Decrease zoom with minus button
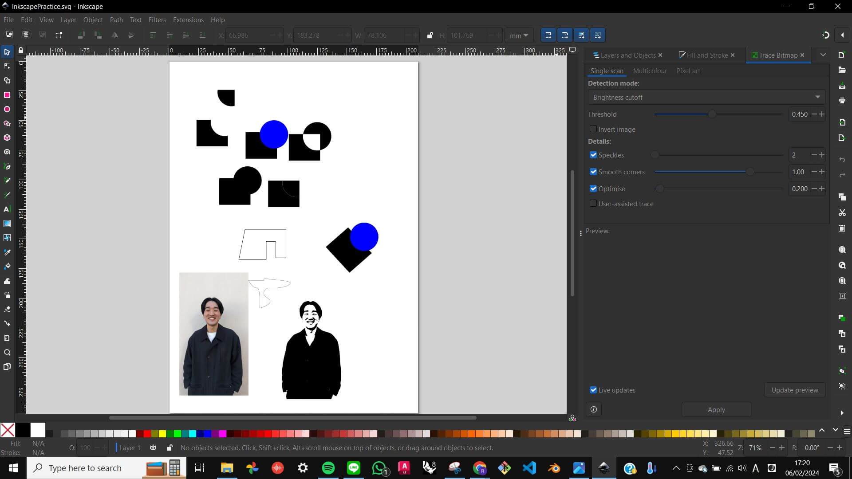The height and width of the screenshot is (479, 852). 773,448
